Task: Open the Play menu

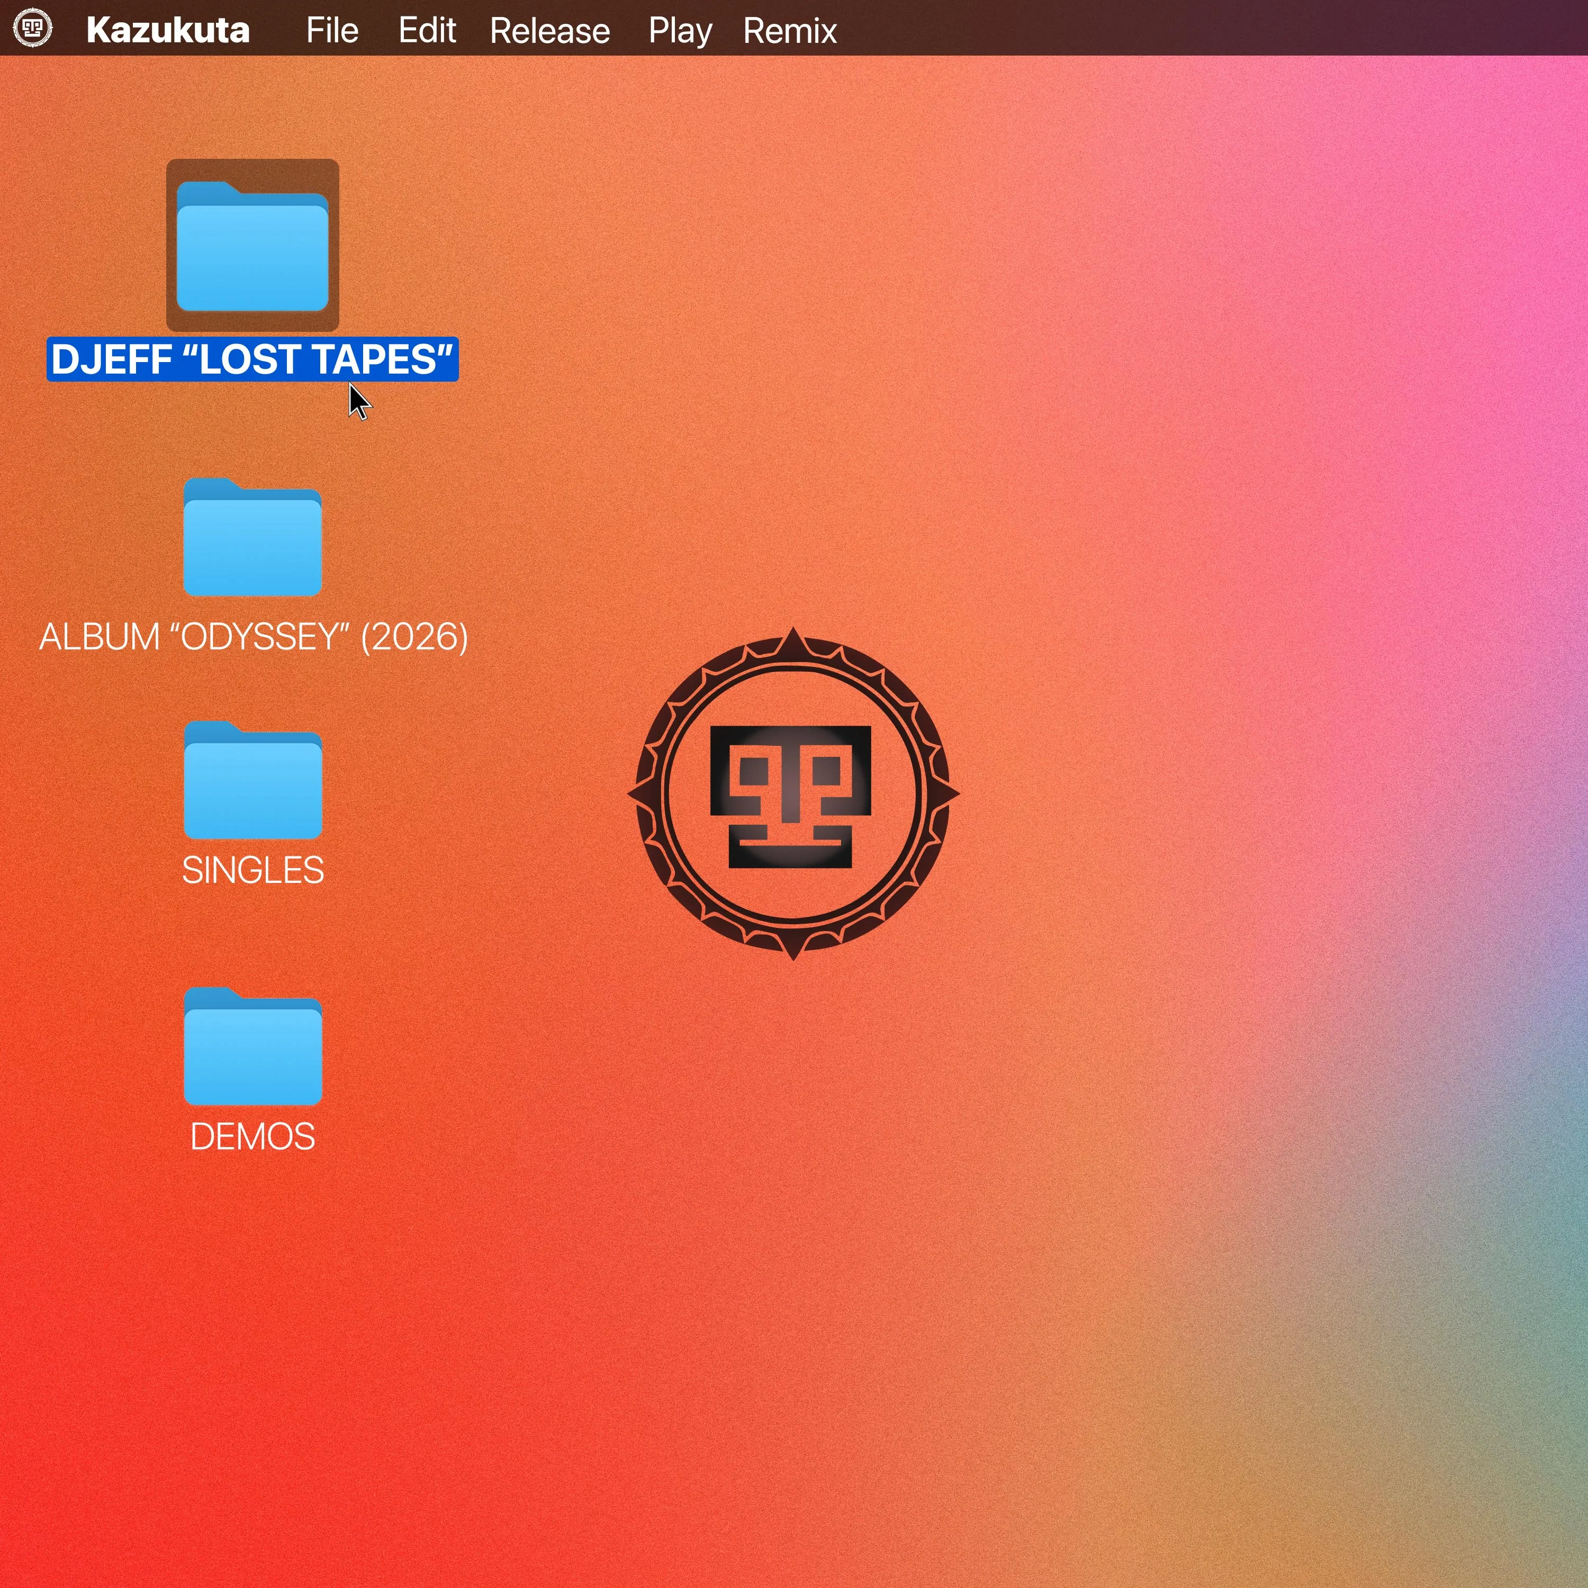Action: pyautogui.click(x=680, y=30)
